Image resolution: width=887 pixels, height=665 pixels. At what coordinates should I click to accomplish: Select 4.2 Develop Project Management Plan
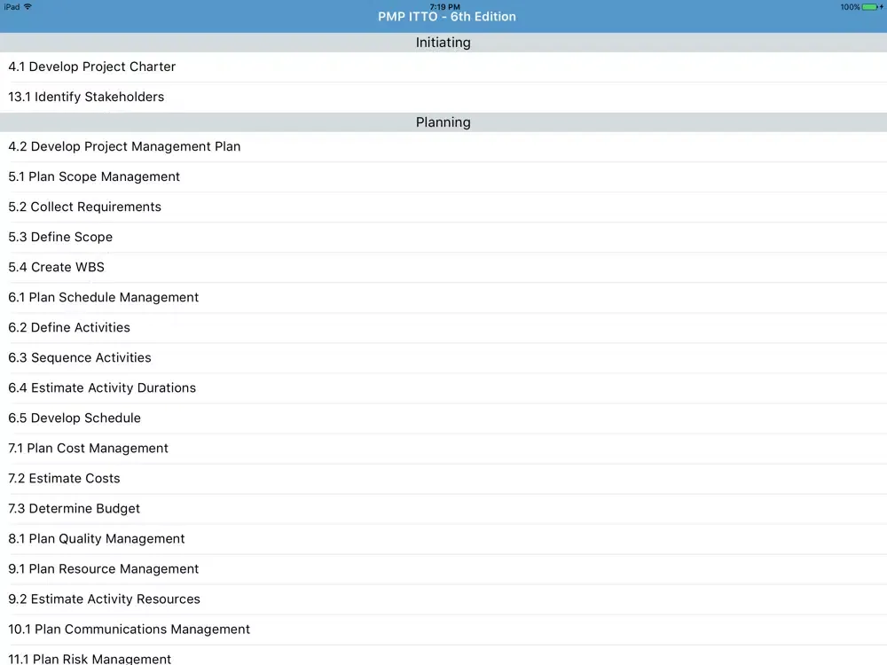coord(443,146)
